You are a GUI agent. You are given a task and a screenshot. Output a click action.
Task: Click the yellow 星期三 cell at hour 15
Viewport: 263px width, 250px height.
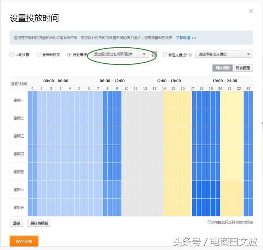173,136
